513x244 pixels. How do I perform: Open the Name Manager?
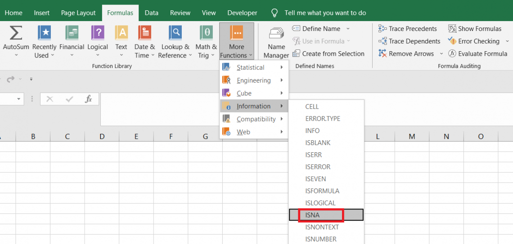[x=276, y=41]
